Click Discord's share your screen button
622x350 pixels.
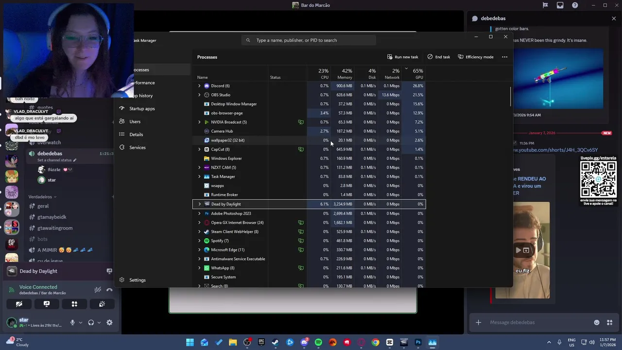click(x=47, y=304)
